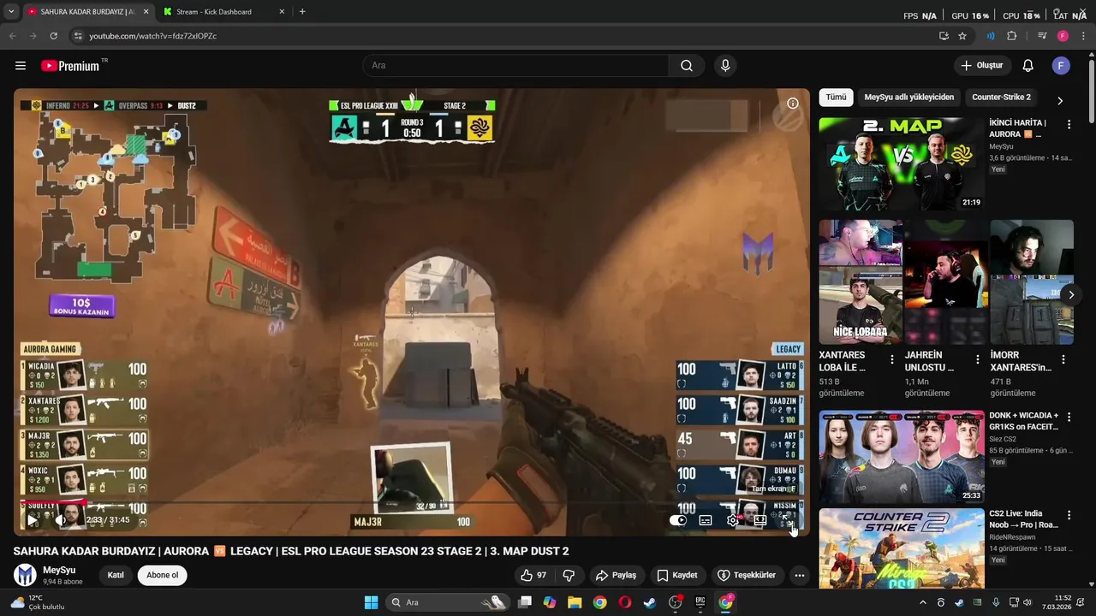Toggle subtitles in the video player
This screenshot has width=1096, height=616.
(706, 520)
